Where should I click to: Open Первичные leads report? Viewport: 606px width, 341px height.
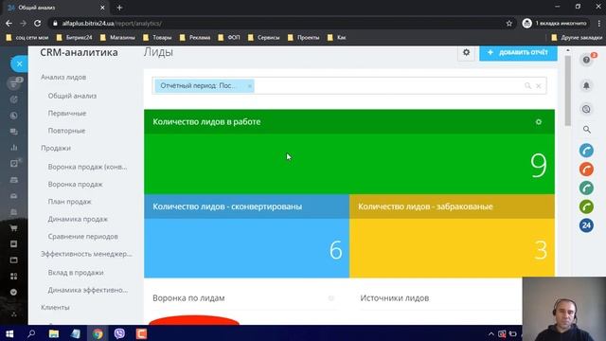point(67,114)
